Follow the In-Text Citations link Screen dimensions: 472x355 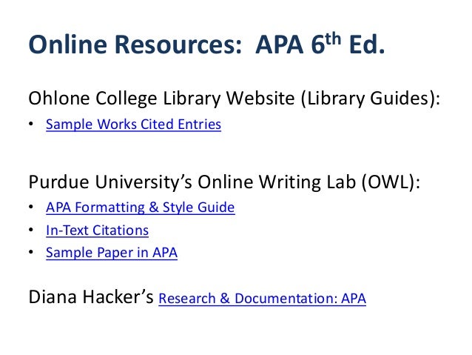pyautogui.click(x=97, y=230)
